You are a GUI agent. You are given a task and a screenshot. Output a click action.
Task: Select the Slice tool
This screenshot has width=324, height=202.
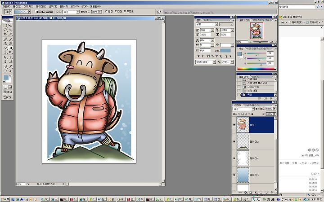tap(10, 34)
